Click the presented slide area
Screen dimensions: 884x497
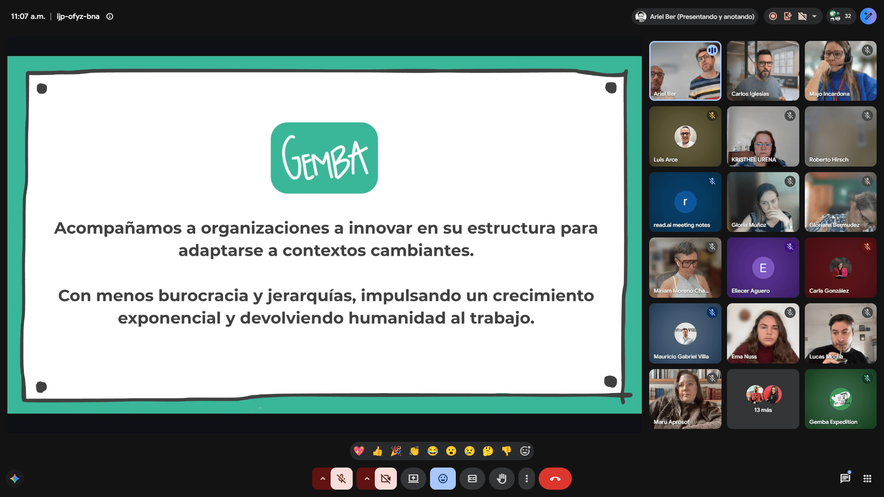325,235
